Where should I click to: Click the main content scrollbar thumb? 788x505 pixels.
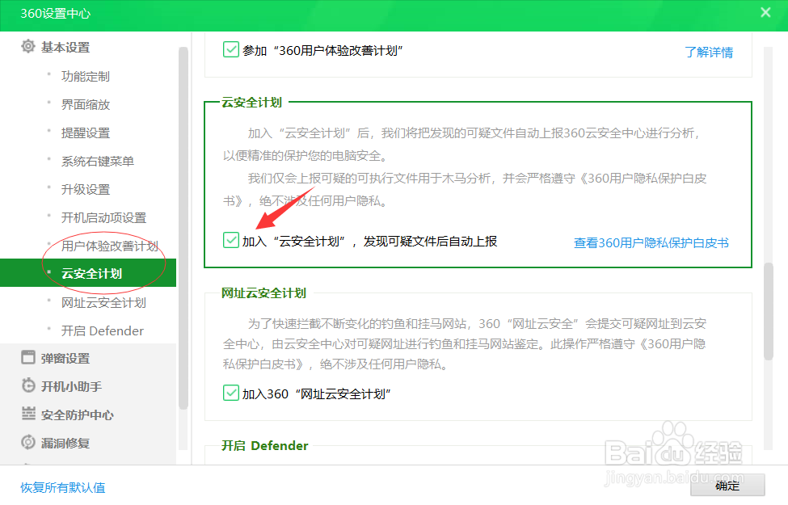pyautogui.click(x=769, y=312)
